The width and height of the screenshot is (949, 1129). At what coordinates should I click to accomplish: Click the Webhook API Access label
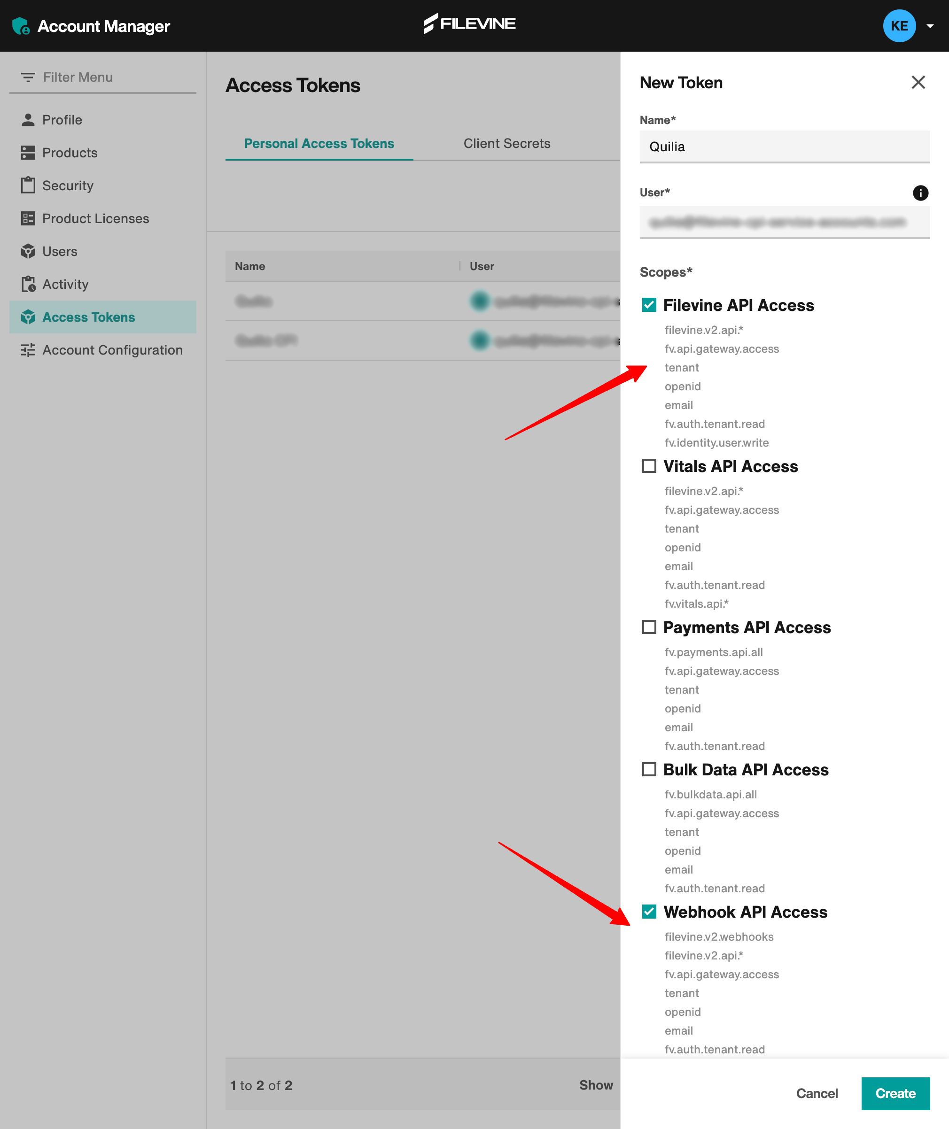click(745, 912)
